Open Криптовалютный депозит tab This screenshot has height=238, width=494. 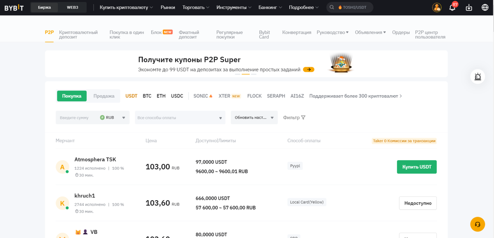[x=79, y=35]
